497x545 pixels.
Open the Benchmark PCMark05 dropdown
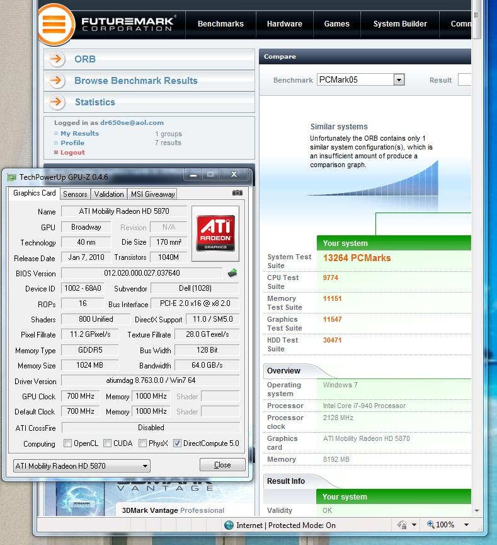click(399, 80)
